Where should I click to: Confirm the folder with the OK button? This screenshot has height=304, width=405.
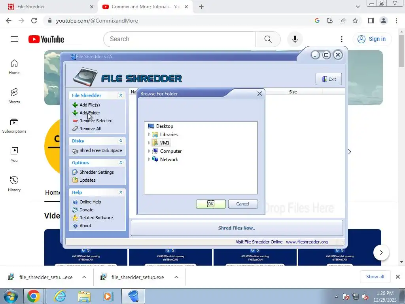tap(211, 204)
